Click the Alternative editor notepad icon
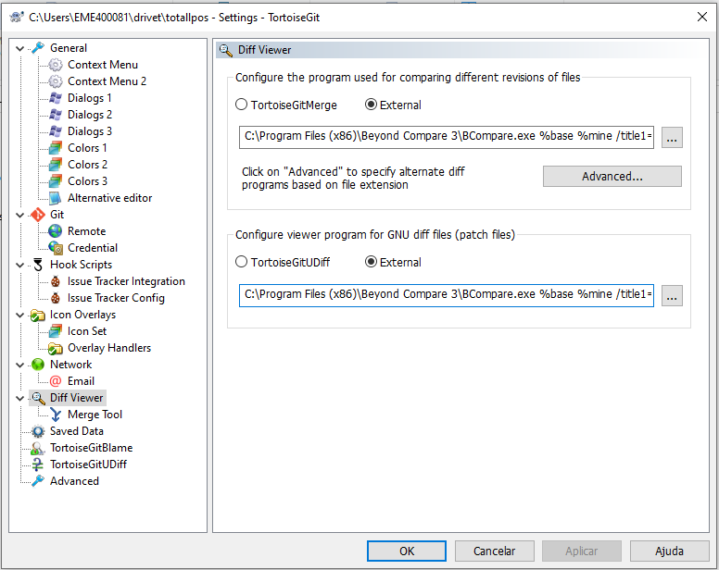Viewport: 719px width, 570px height. click(55, 198)
